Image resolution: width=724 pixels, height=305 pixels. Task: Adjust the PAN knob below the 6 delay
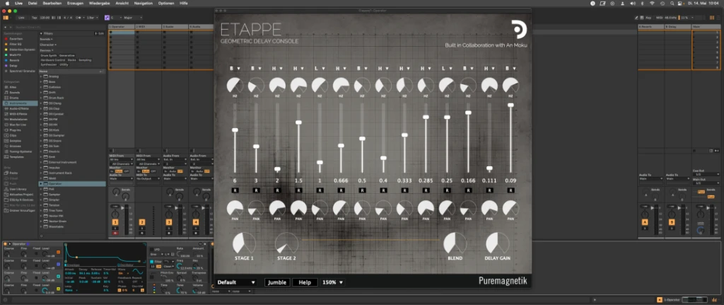pos(235,209)
